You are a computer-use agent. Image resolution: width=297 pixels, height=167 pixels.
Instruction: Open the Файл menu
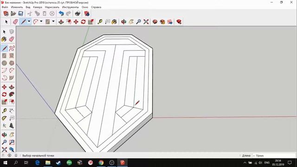click(x=5, y=7)
